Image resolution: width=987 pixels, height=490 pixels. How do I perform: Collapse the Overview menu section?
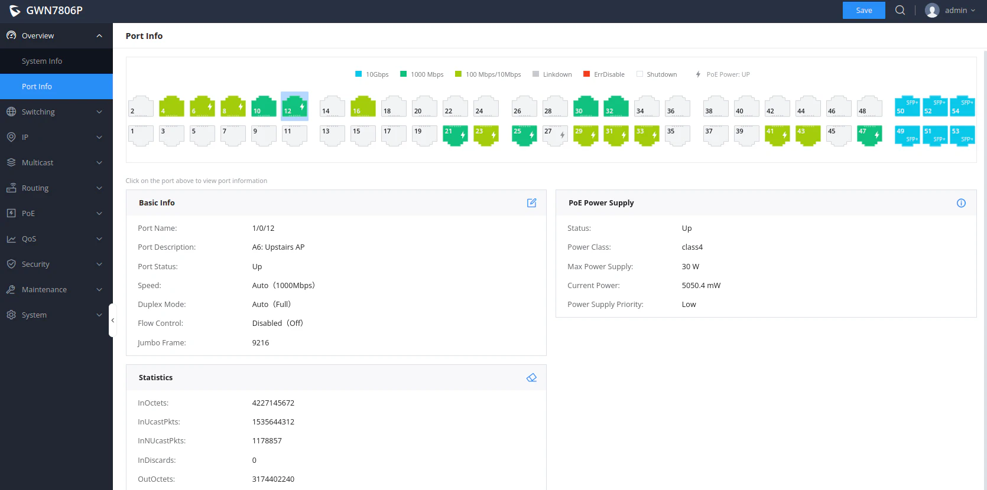(x=56, y=35)
